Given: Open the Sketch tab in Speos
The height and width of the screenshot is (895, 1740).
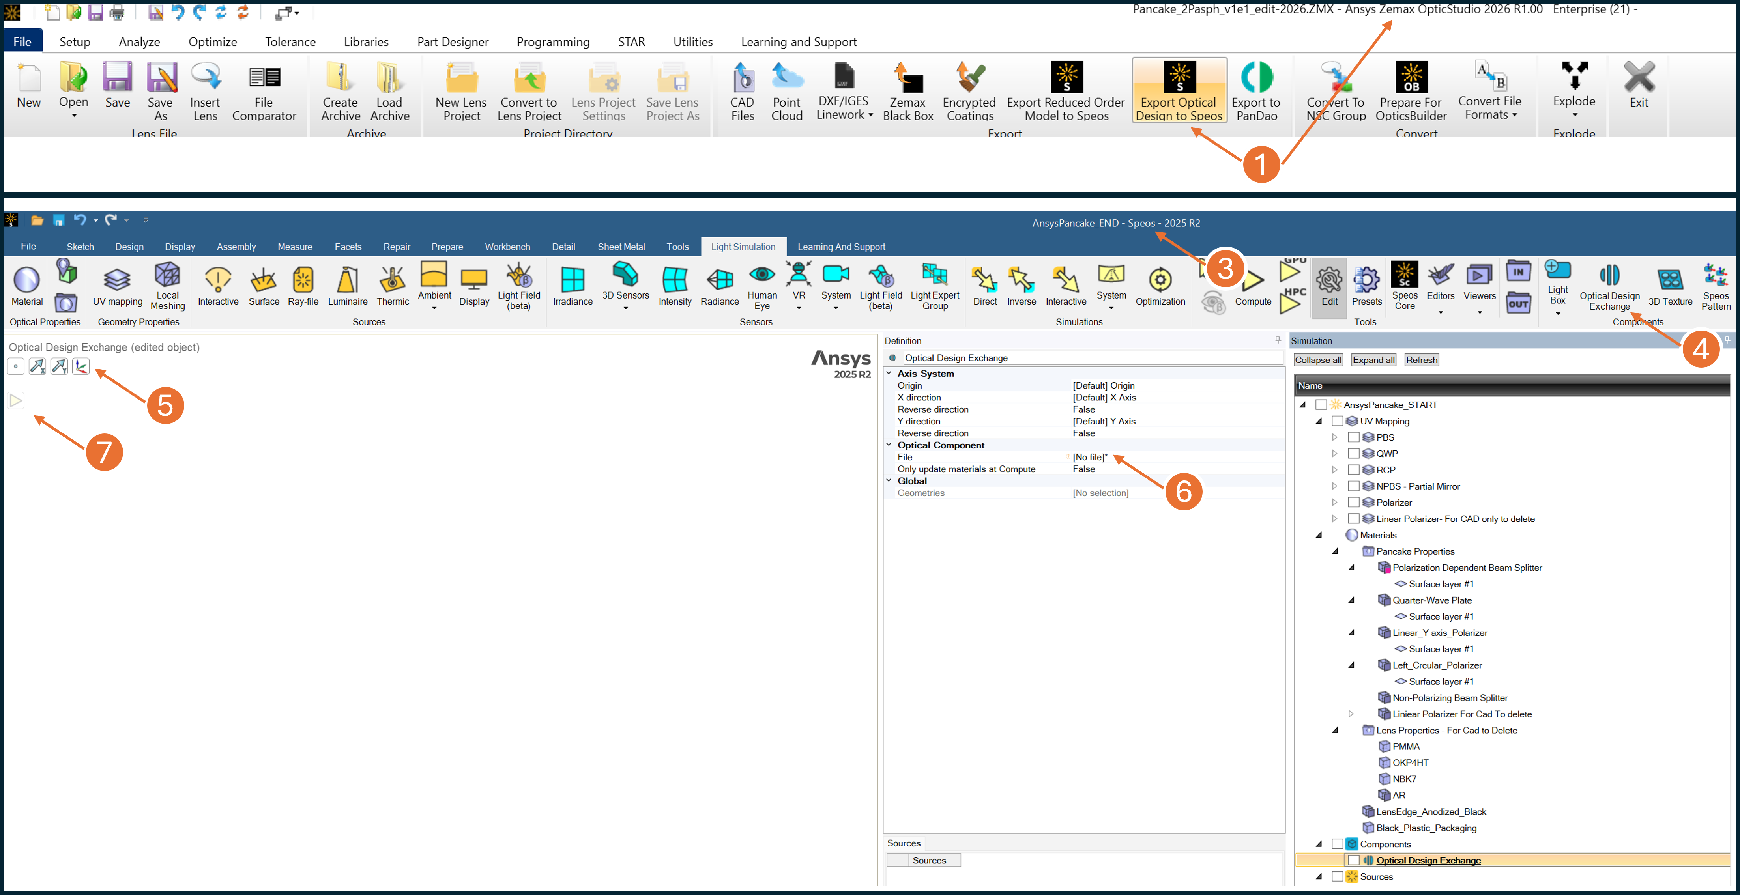Looking at the screenshot, I should click(x=80, y=247).
